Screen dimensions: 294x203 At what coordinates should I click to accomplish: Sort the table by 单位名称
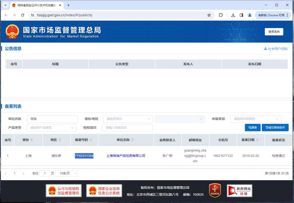tap(133, 140)
